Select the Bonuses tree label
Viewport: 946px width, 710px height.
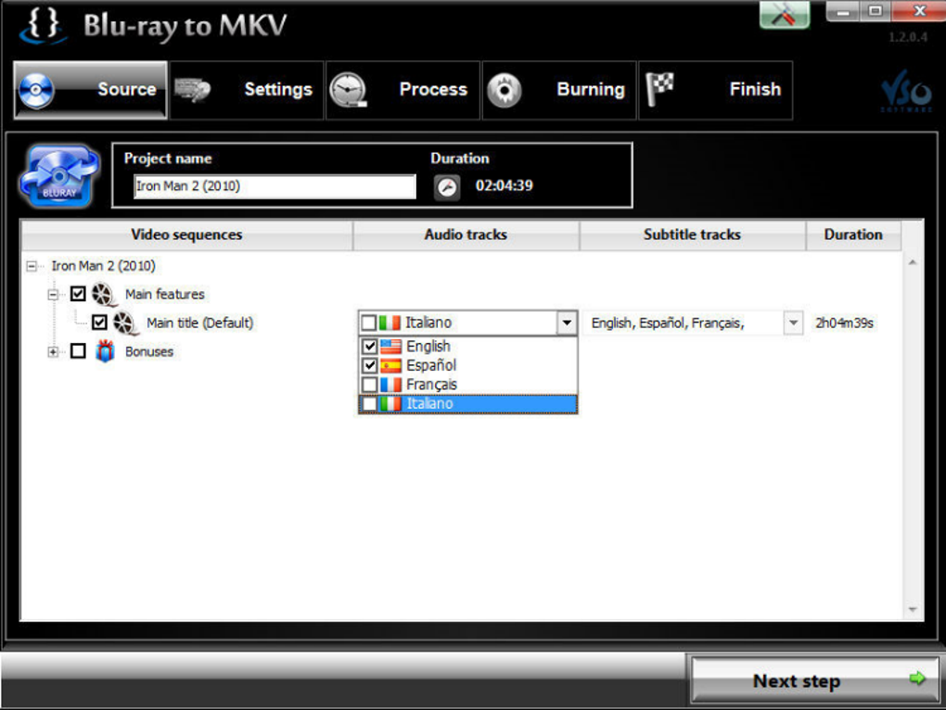click(149, 351)
